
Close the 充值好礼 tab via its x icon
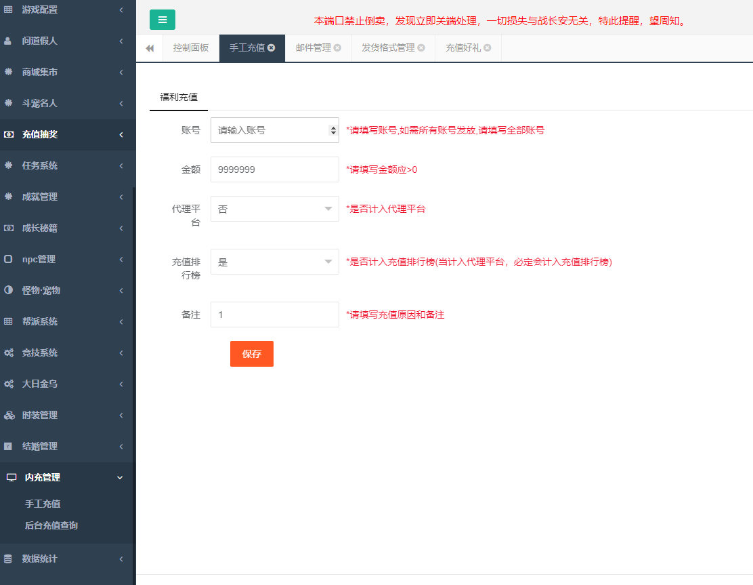click(x=488, y=48)
